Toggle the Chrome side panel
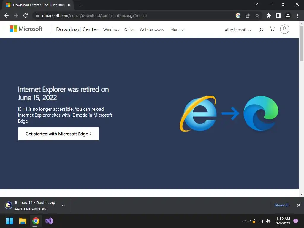Image resolution: width=304 pixels, height=228 pixels. click(278, 15)
